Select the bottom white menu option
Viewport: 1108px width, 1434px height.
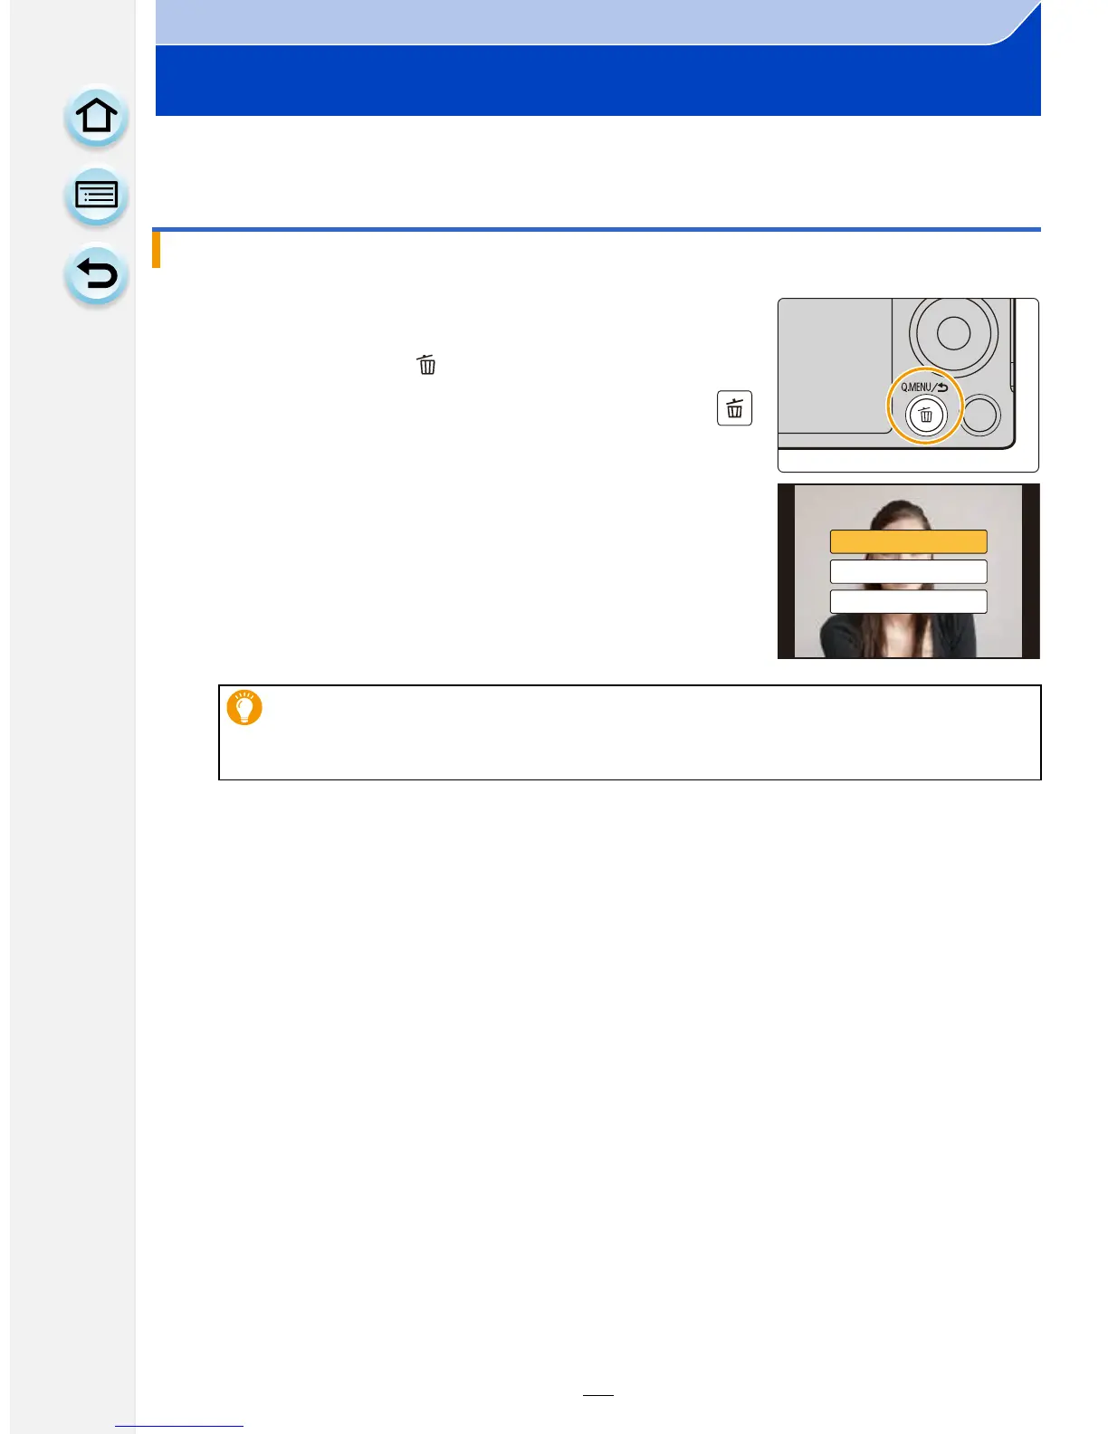908,602
